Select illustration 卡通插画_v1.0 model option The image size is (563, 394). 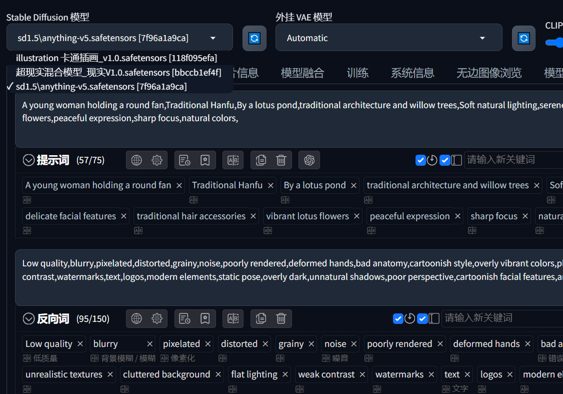[119, 58]
